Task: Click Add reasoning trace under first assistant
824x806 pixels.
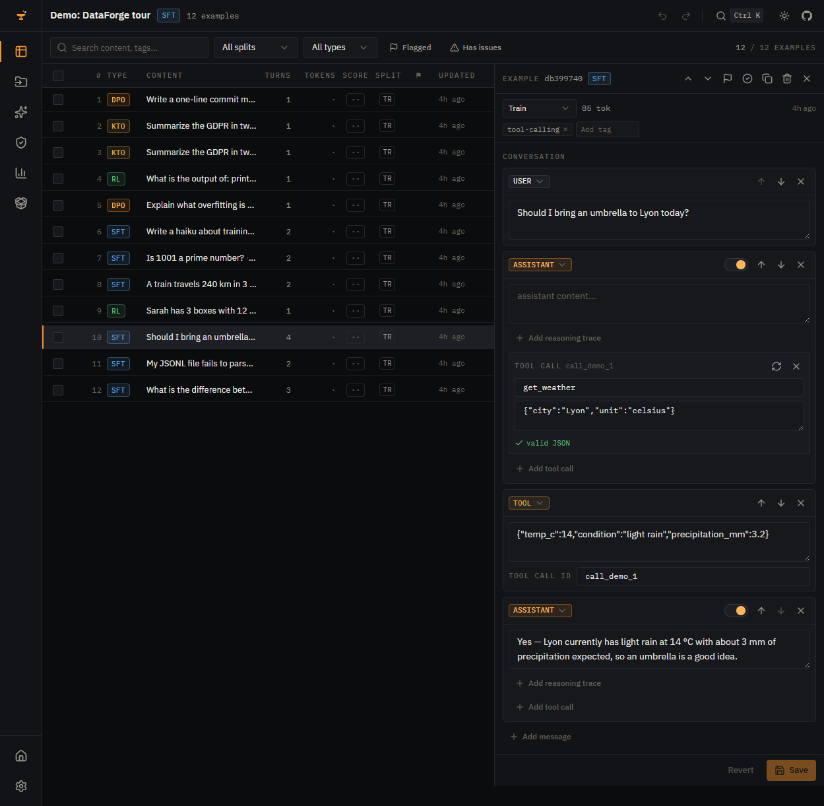Action: pos(559,338)
